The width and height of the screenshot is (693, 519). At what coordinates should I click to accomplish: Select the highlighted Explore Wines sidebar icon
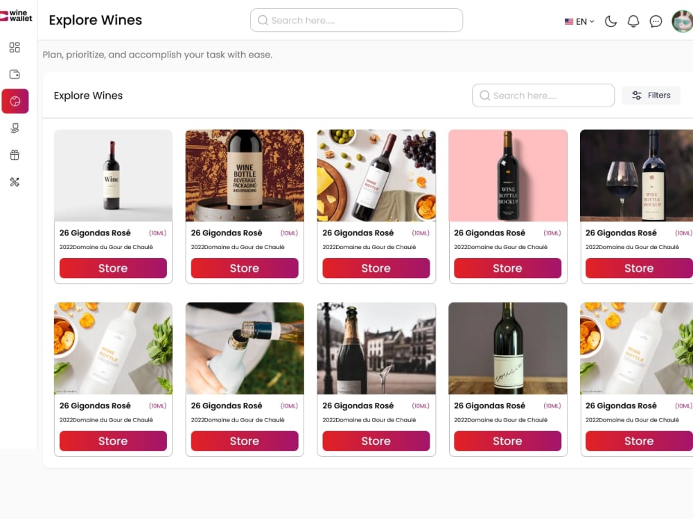(15, 101)
